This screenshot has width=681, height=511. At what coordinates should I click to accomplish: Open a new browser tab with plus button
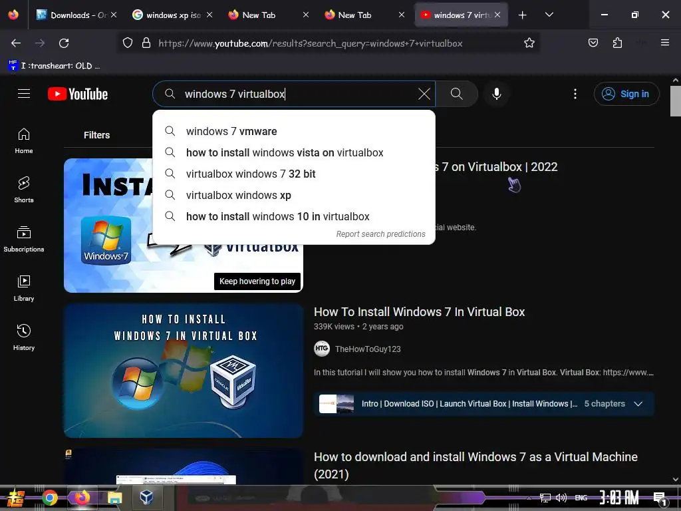[x=523, y=15]
